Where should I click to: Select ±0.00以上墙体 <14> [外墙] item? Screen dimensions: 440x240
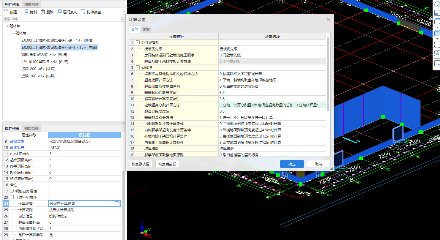[x=57, y=40]
